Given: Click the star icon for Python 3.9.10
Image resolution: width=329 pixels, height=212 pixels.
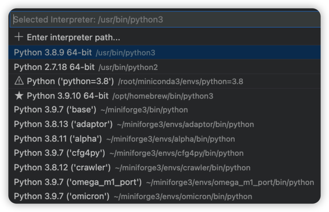Looking at the screenshot, I should click(x=19, y=96).
